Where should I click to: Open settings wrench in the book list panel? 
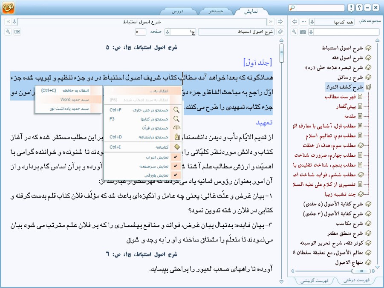pyautogui.click(x=294, y=32)
